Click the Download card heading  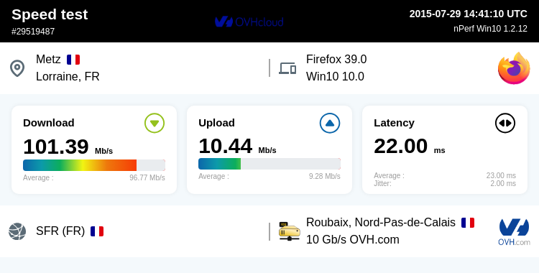[x=49, y=123]
